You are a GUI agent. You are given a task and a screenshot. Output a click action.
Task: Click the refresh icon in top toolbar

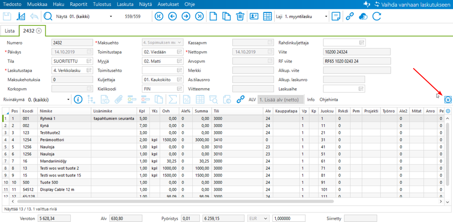tap(376, 16)
